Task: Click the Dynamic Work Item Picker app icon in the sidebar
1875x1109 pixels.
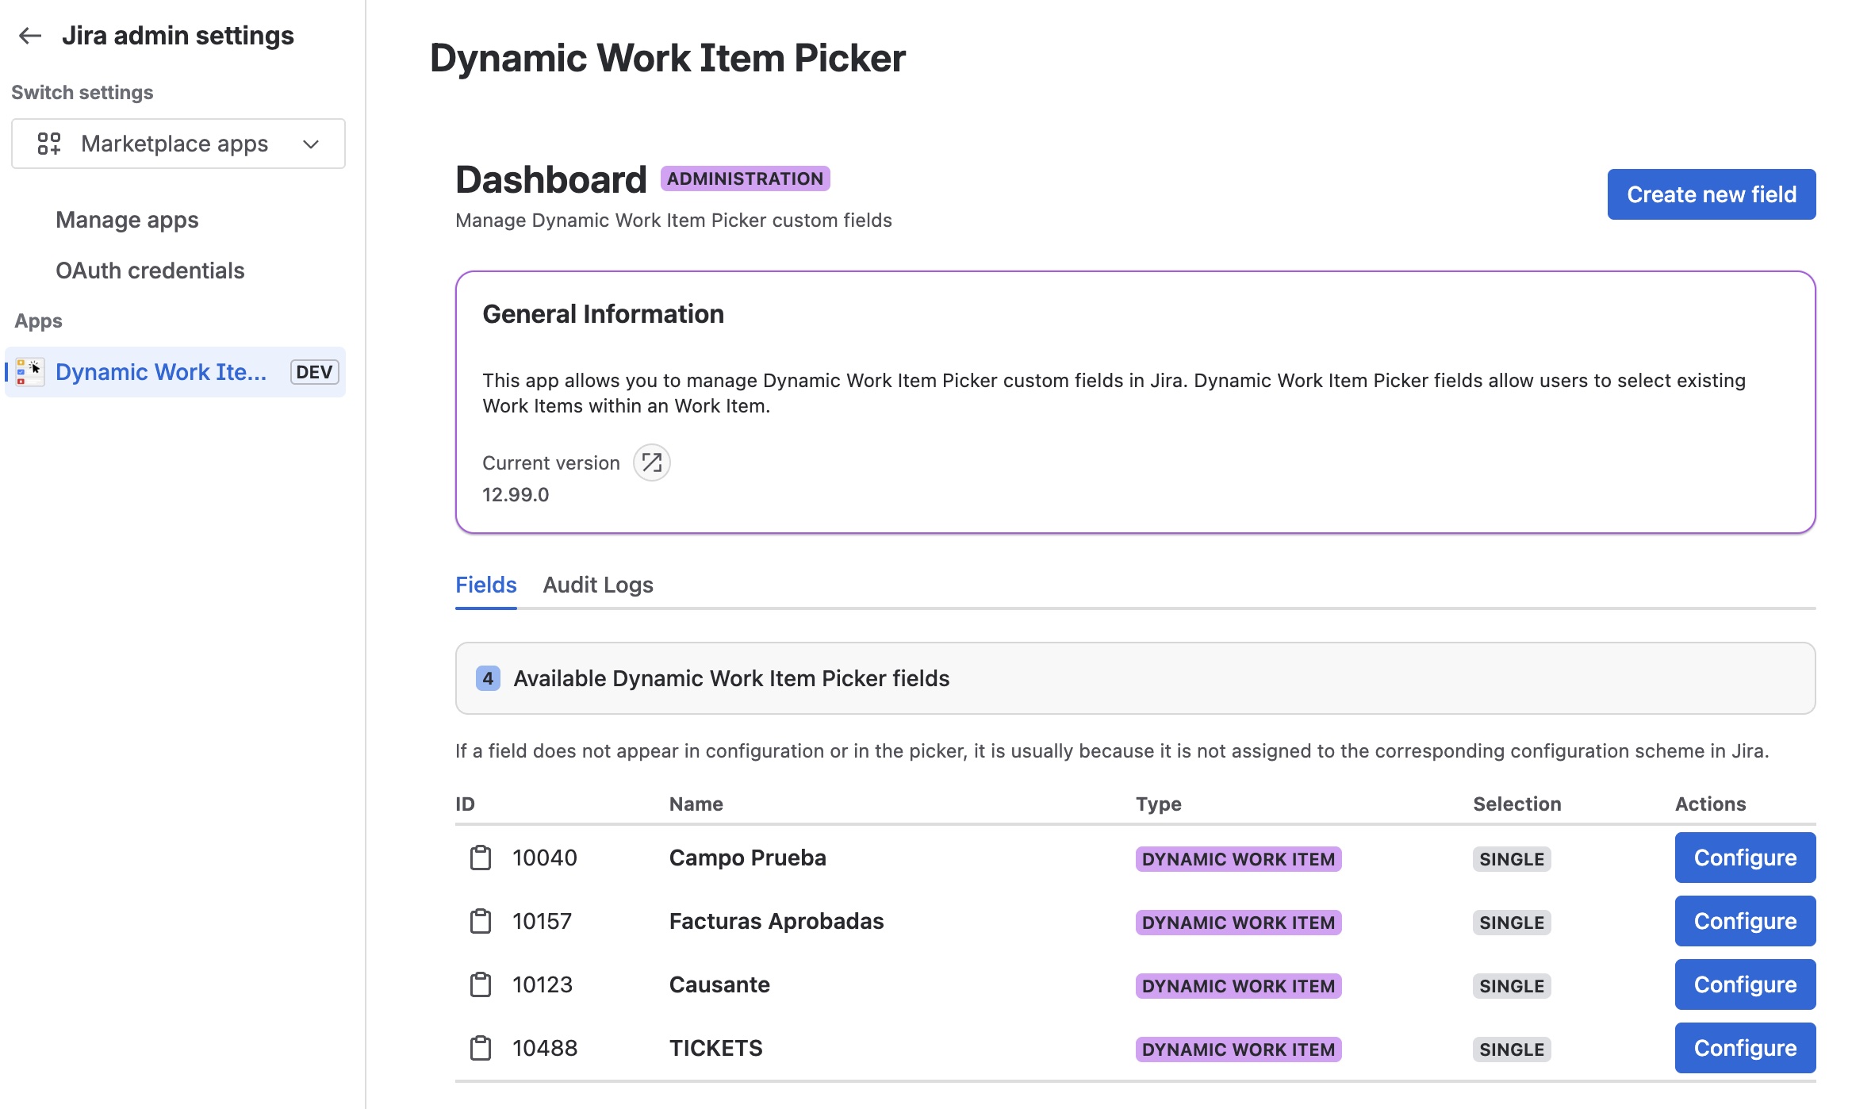Action: point(30,372)
